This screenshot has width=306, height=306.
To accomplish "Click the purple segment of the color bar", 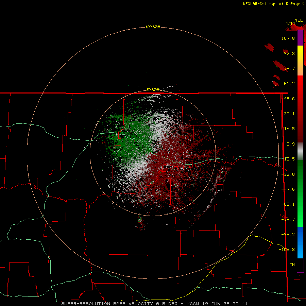I will (300, 38).
